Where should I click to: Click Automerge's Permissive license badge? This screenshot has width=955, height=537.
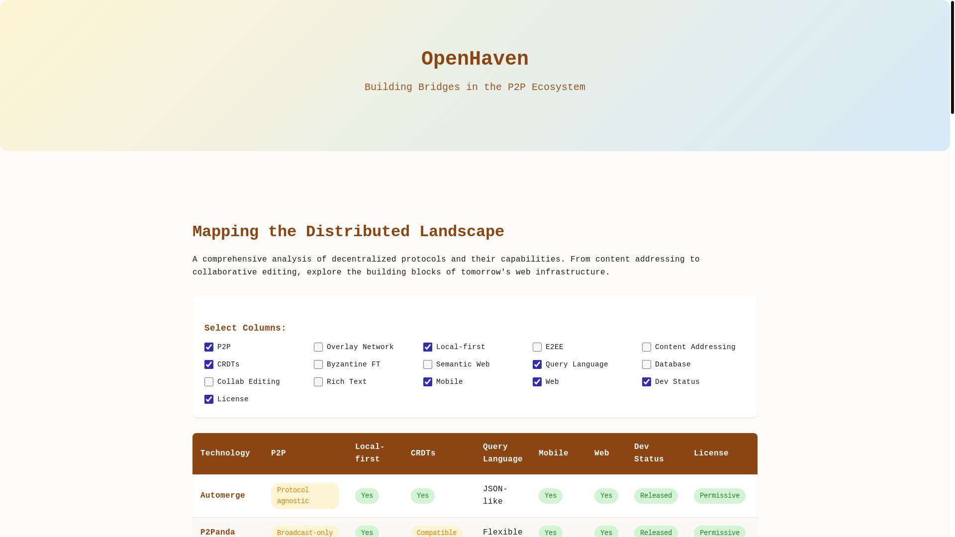coord(720,496)
